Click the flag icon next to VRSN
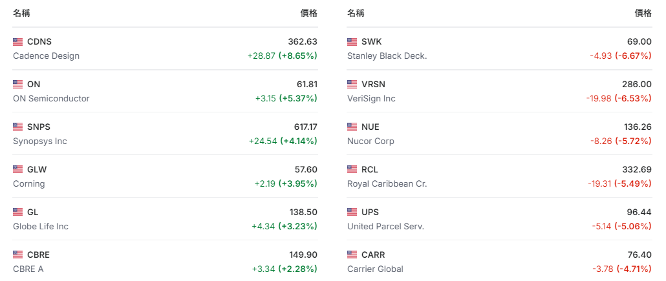Viewport: 666px width, 281px height. 352,85
